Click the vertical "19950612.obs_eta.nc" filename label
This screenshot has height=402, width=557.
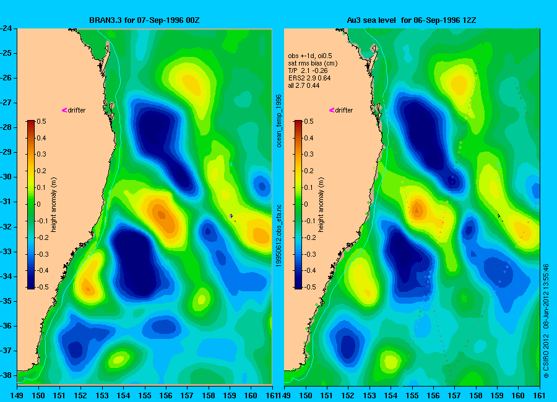tap(279, 236)
